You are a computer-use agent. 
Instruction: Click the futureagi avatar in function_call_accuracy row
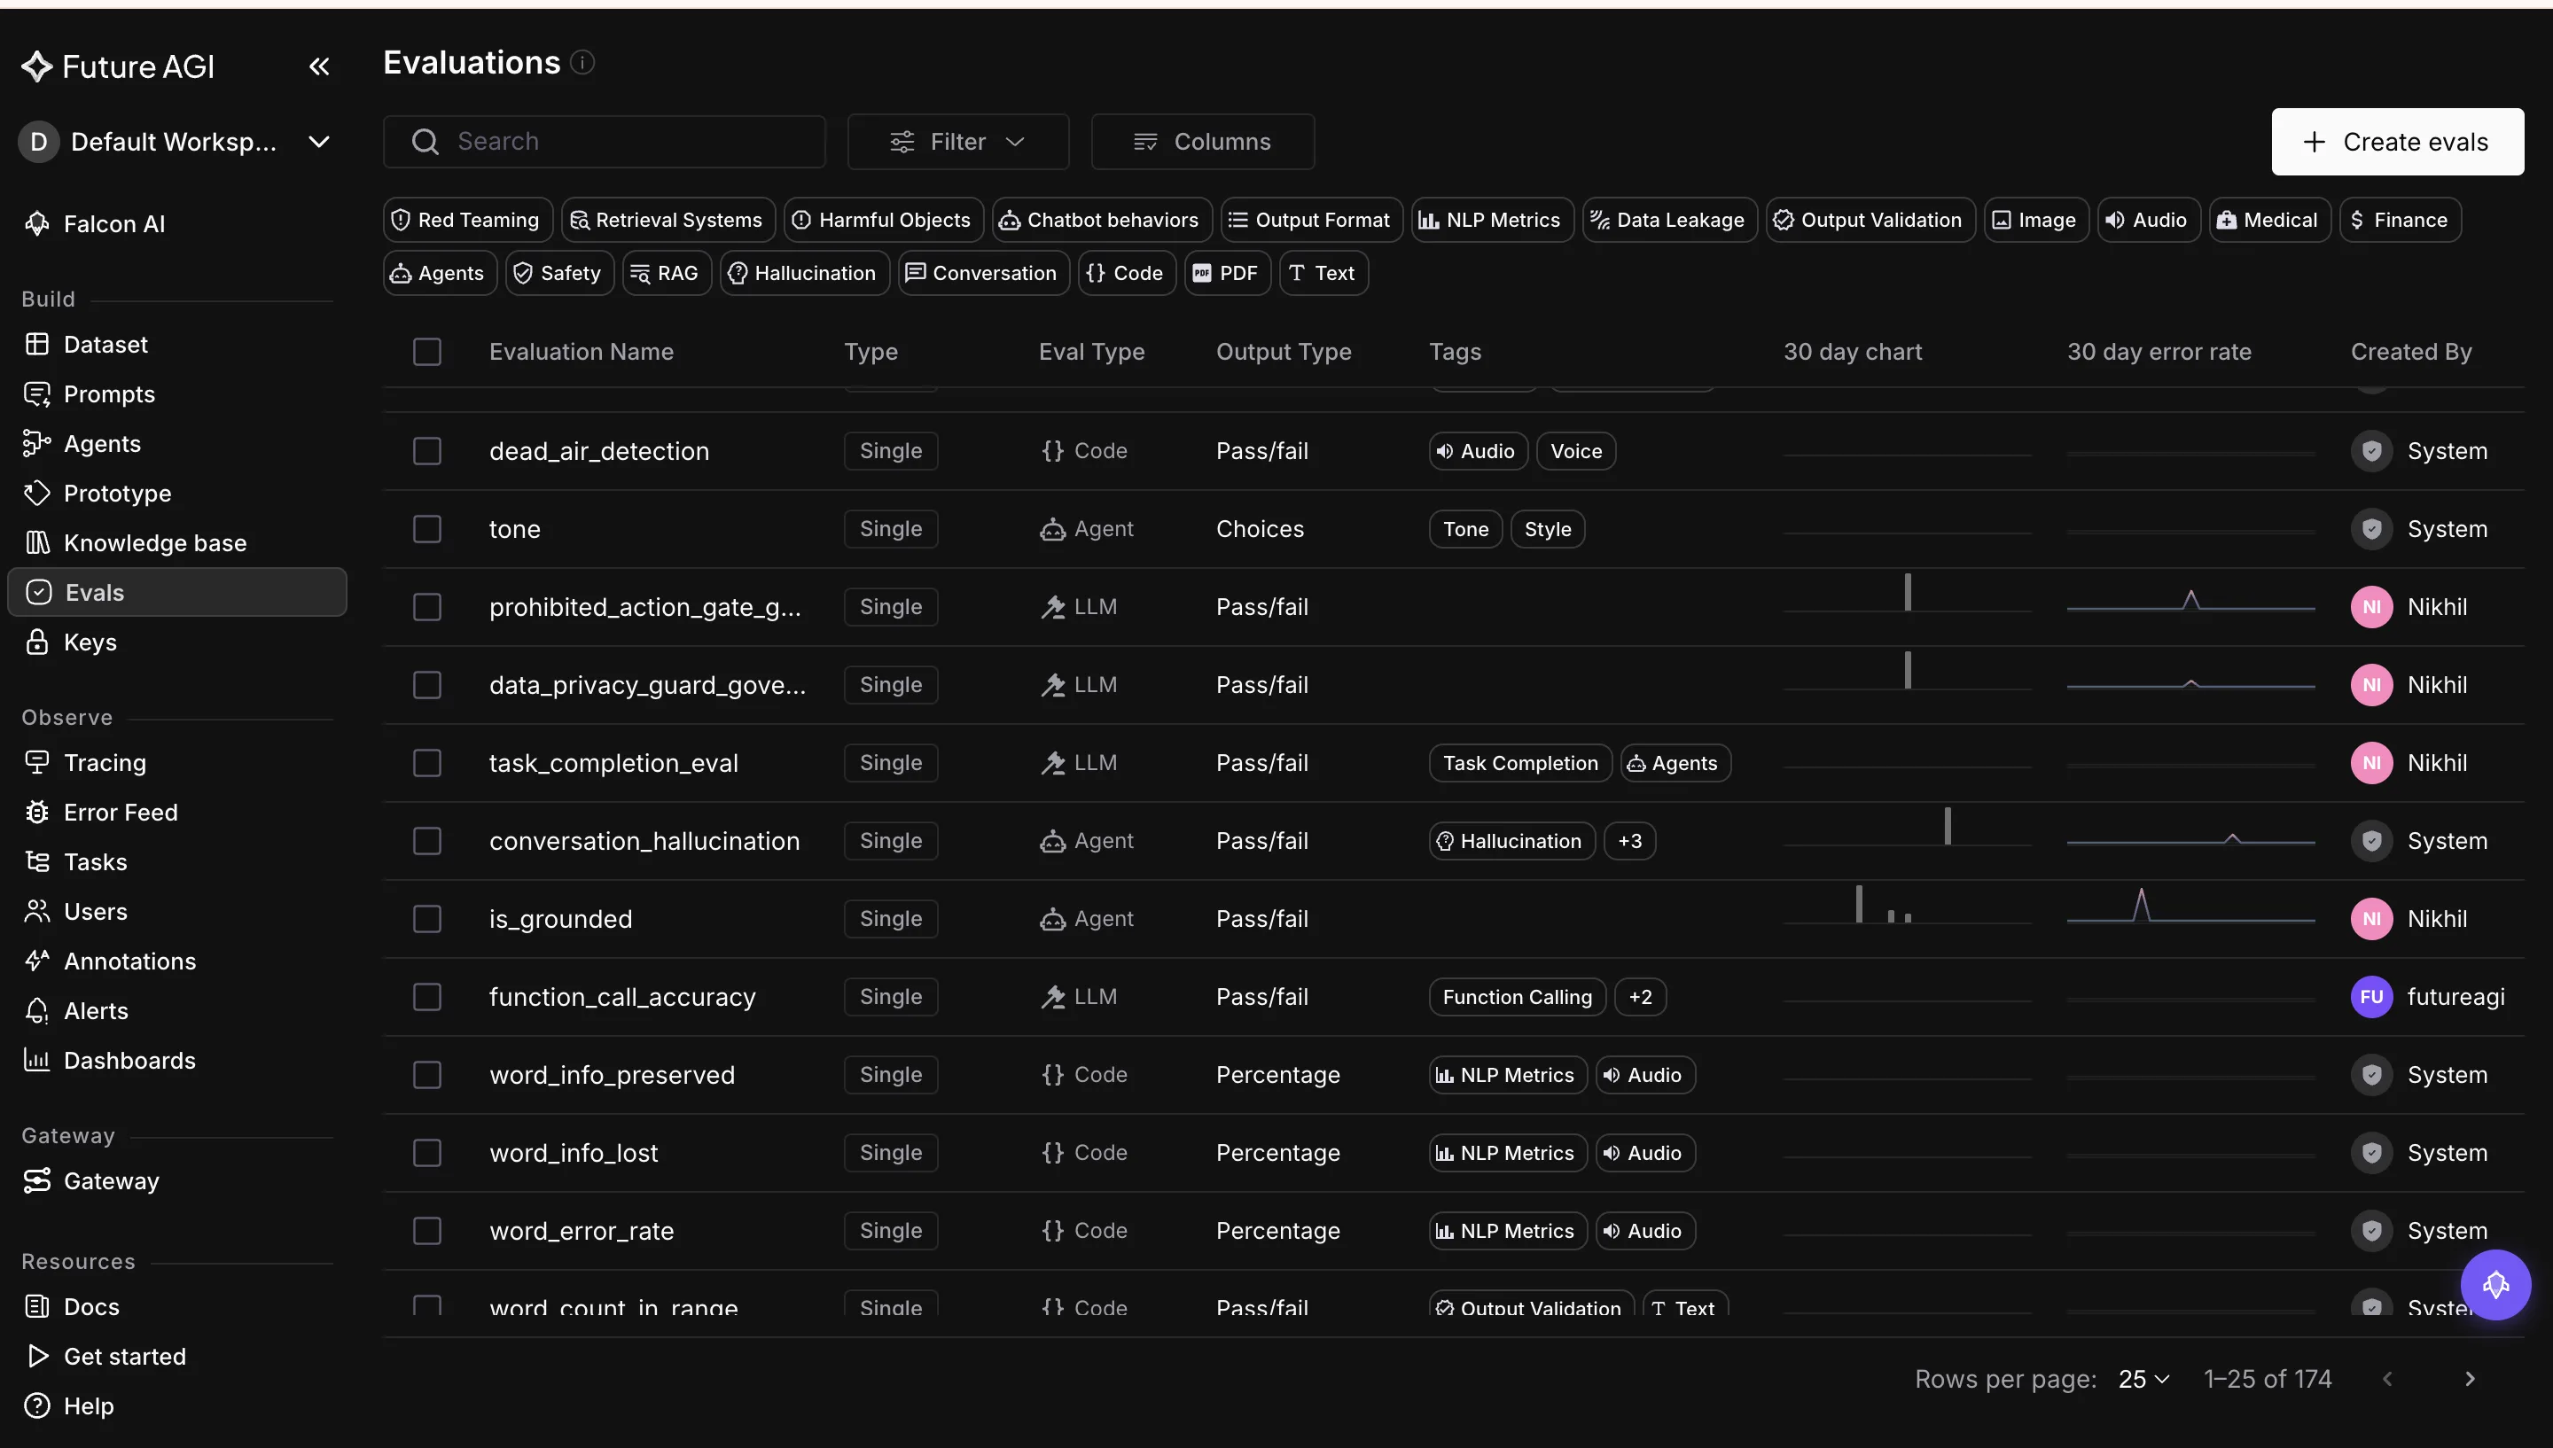click(x=2371, y=996)
